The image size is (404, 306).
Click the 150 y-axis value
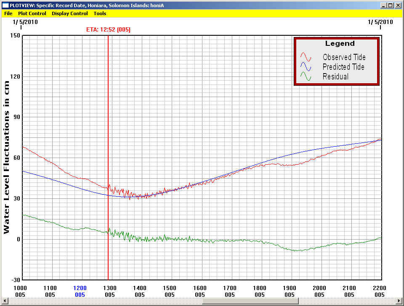pos(15,35)
